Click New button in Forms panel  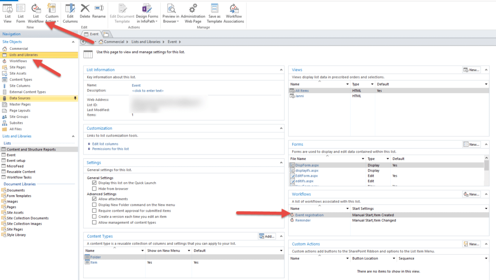point(471,144)
